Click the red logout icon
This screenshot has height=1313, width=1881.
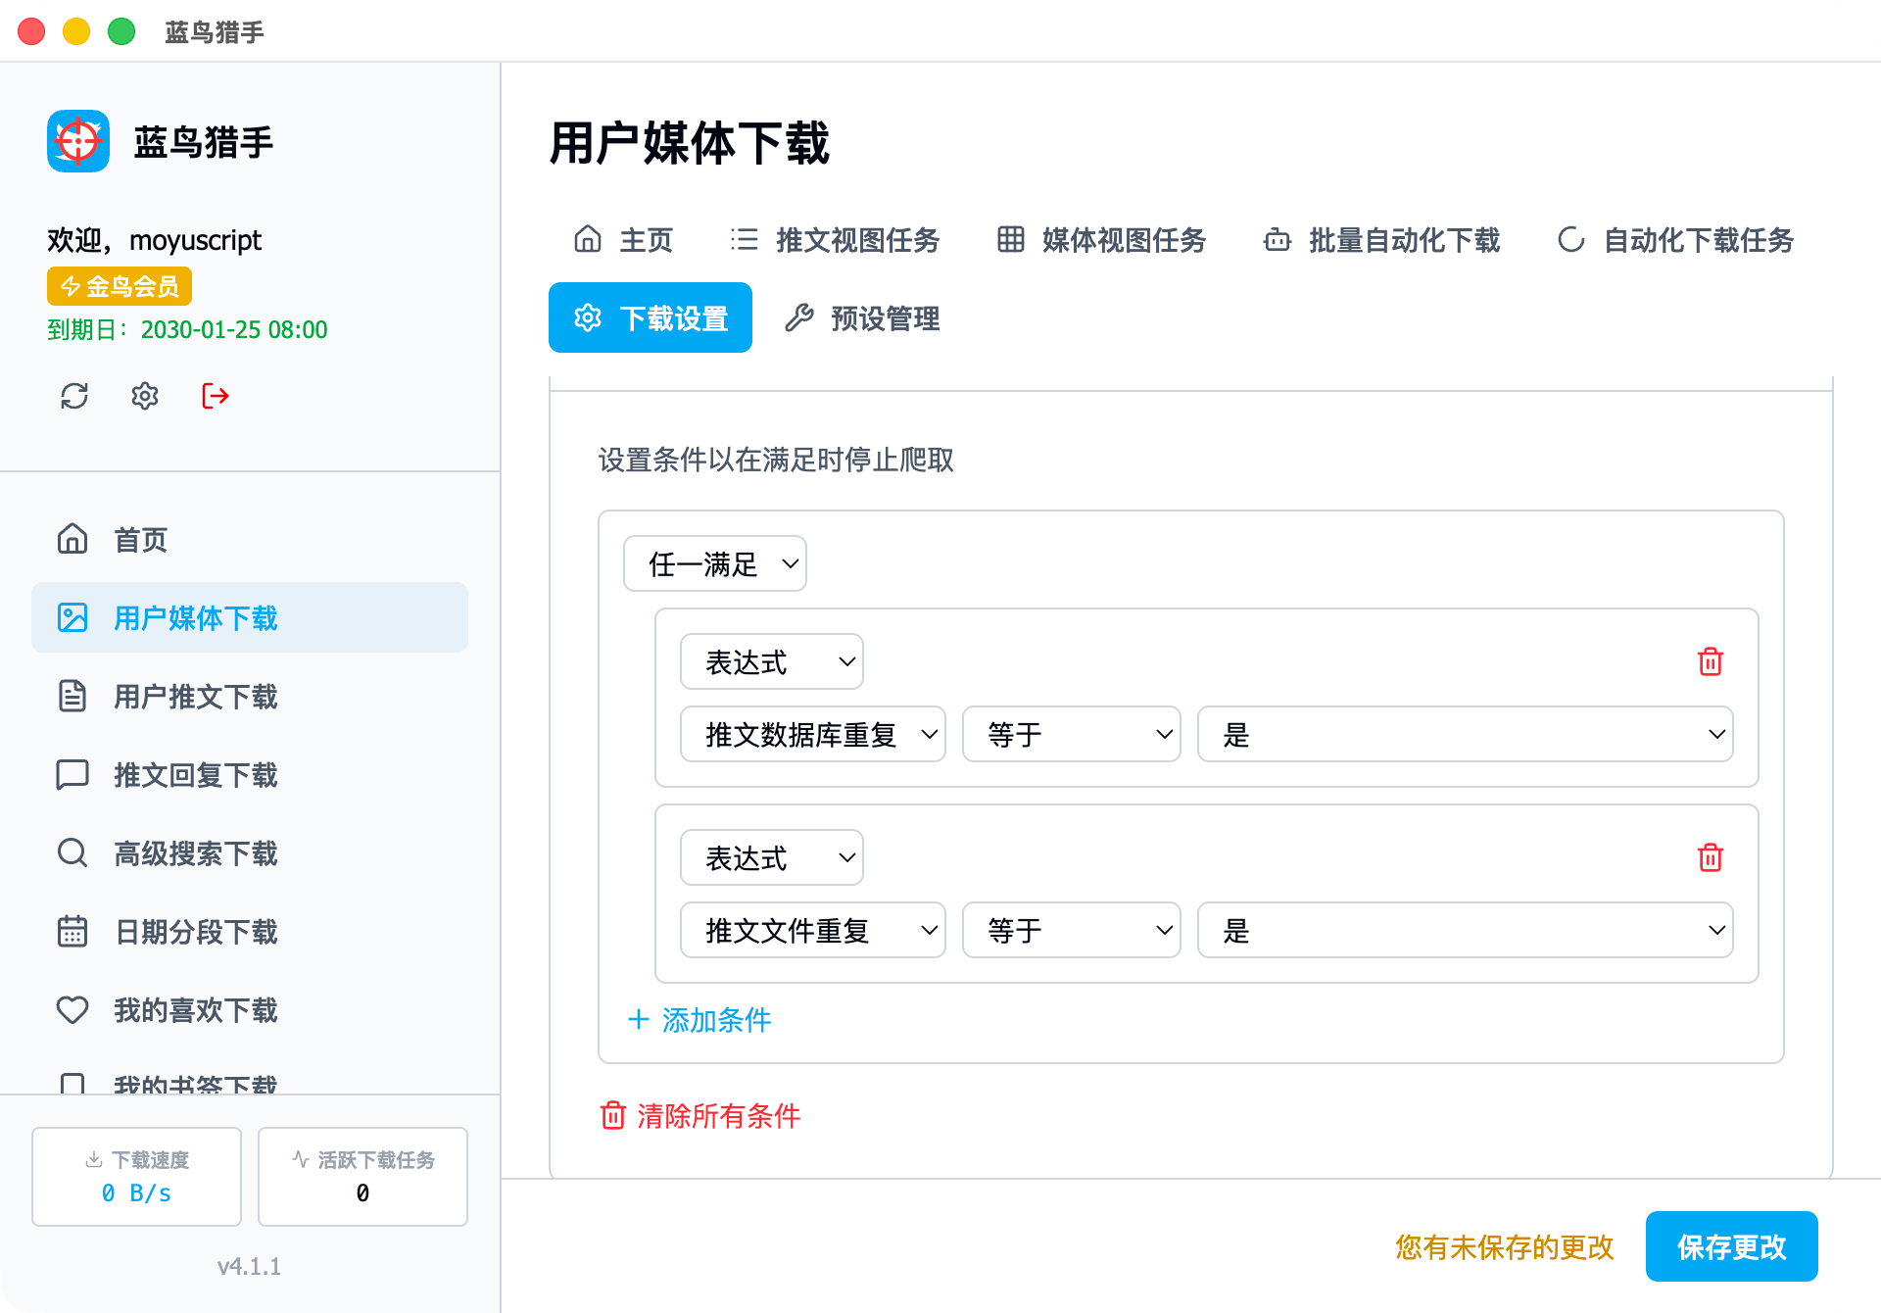pos(216,396)
